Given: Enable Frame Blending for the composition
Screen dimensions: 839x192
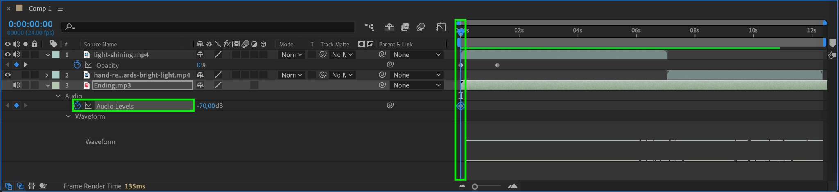Looking at the screenshot, I should click(405, 27).
